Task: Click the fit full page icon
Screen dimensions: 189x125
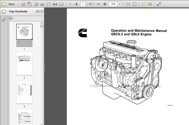Action: [135, 4]
